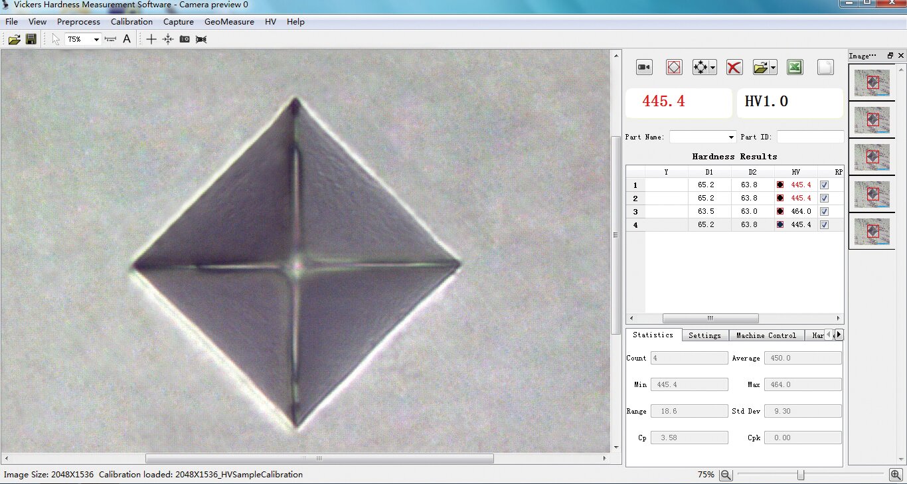Select the third image thumbnail
The height and width of the screenshot is (484, 907).
click(872, 157)
